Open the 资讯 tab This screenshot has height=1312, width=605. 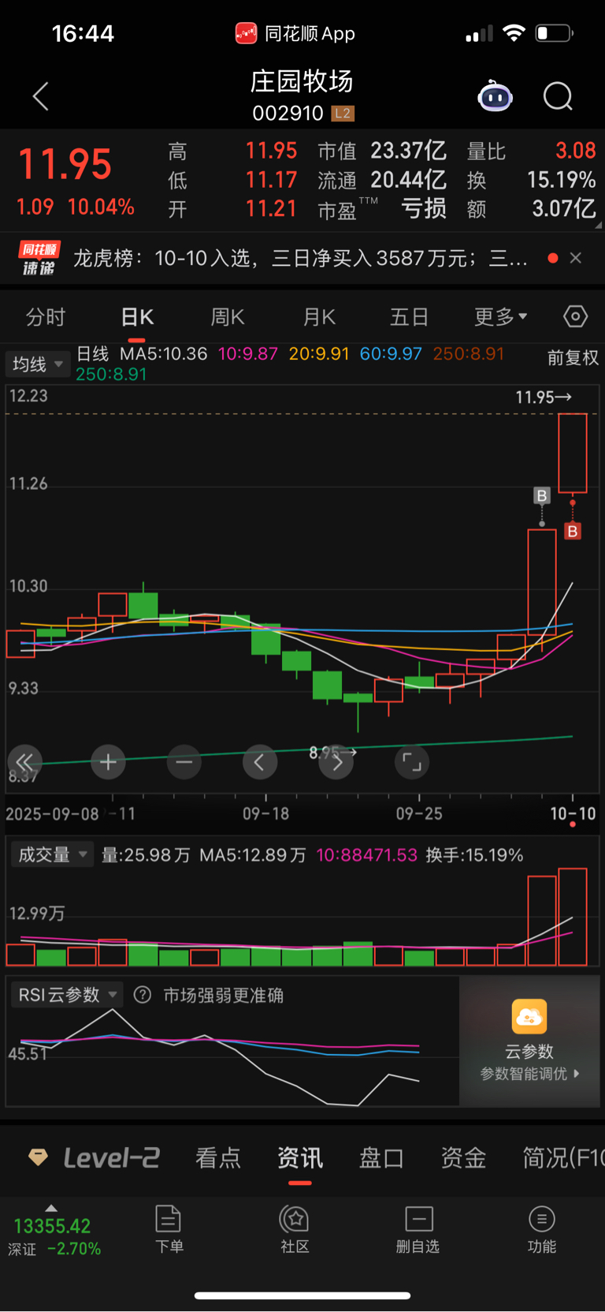pos(300,1157)
